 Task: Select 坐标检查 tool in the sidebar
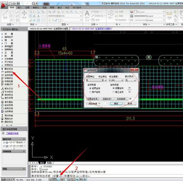coord(7,75)
